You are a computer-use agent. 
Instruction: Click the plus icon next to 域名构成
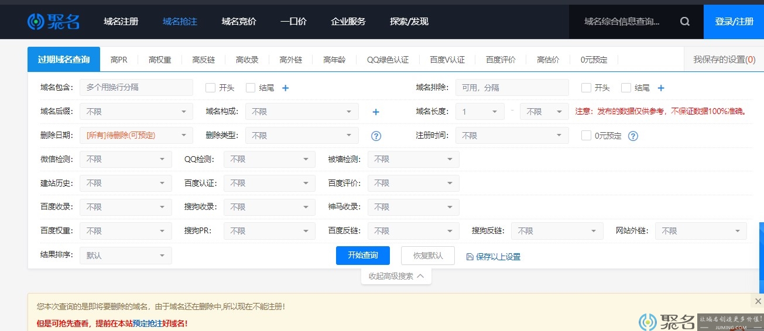coord(376,112)
